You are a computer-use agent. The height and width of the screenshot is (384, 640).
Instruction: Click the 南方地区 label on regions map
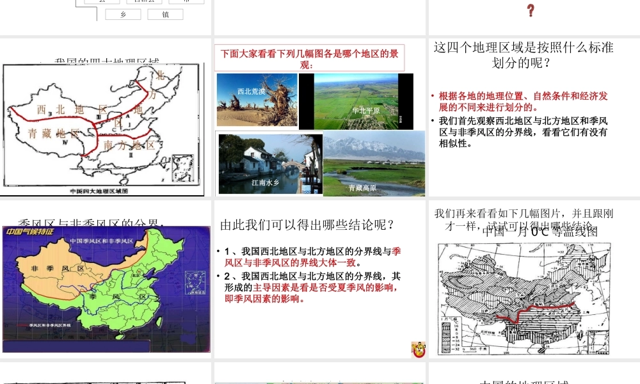(x=129, y=145)
